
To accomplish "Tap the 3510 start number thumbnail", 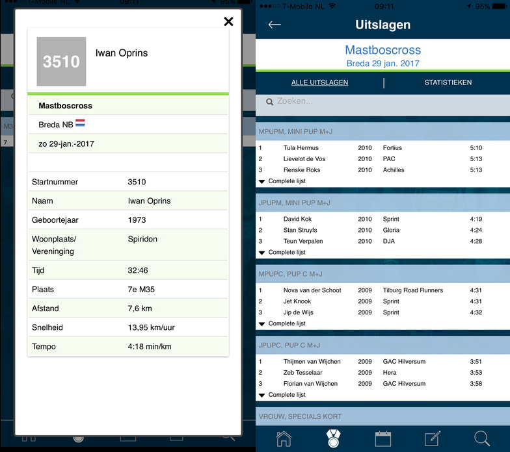I will [61, 62].
